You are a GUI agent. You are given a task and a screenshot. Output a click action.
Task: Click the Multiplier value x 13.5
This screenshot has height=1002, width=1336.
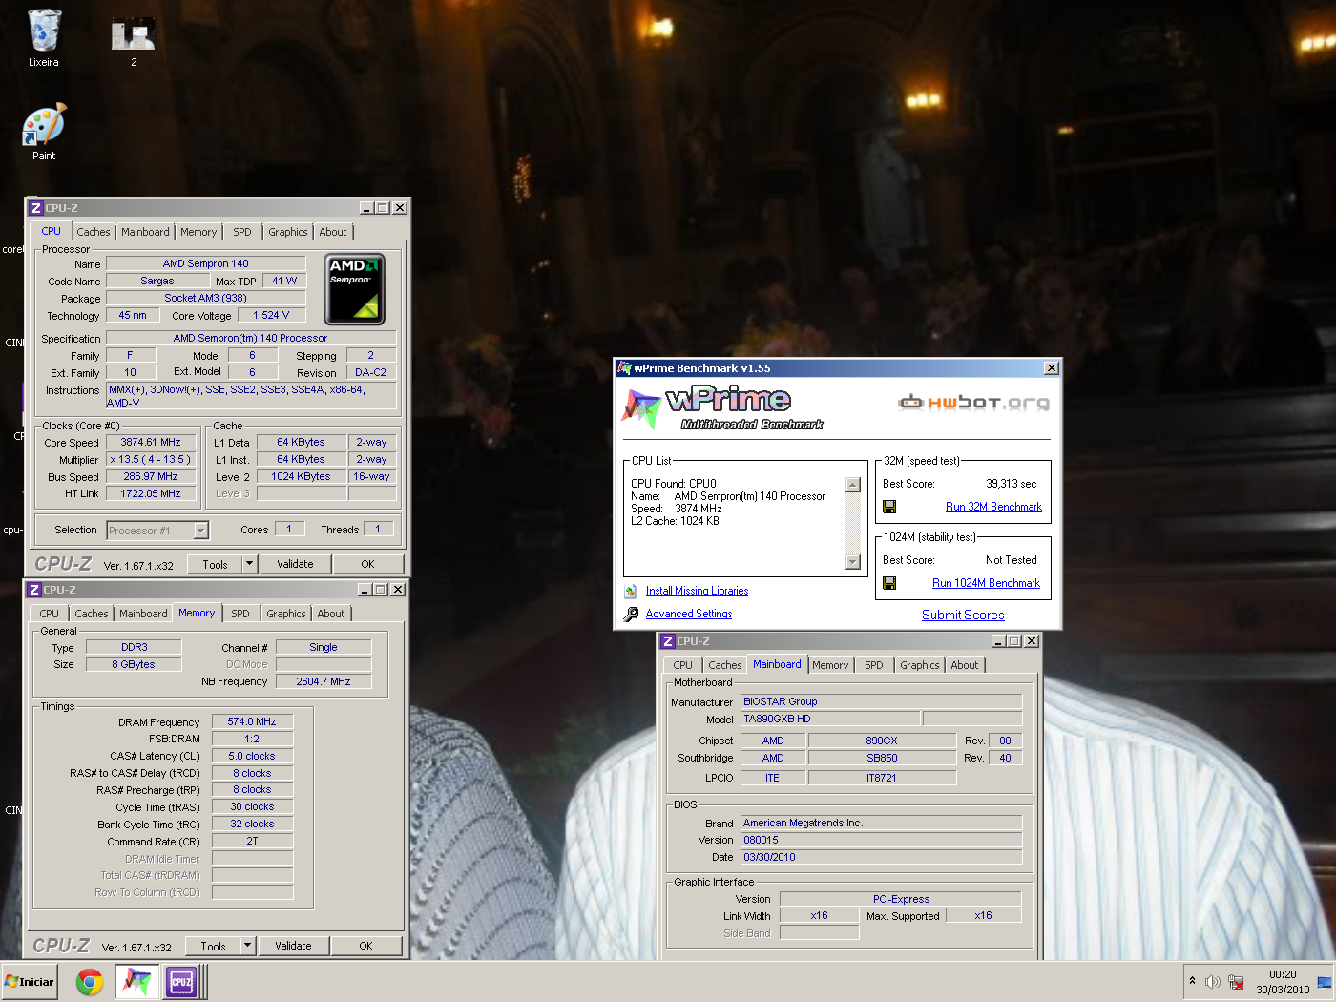[151, 460]
